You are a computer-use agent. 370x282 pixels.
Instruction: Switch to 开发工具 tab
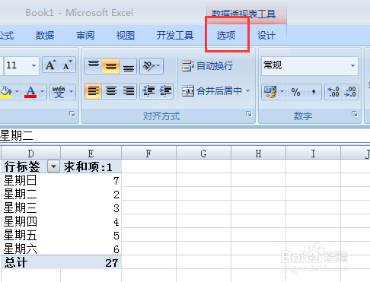coord(175,36)
